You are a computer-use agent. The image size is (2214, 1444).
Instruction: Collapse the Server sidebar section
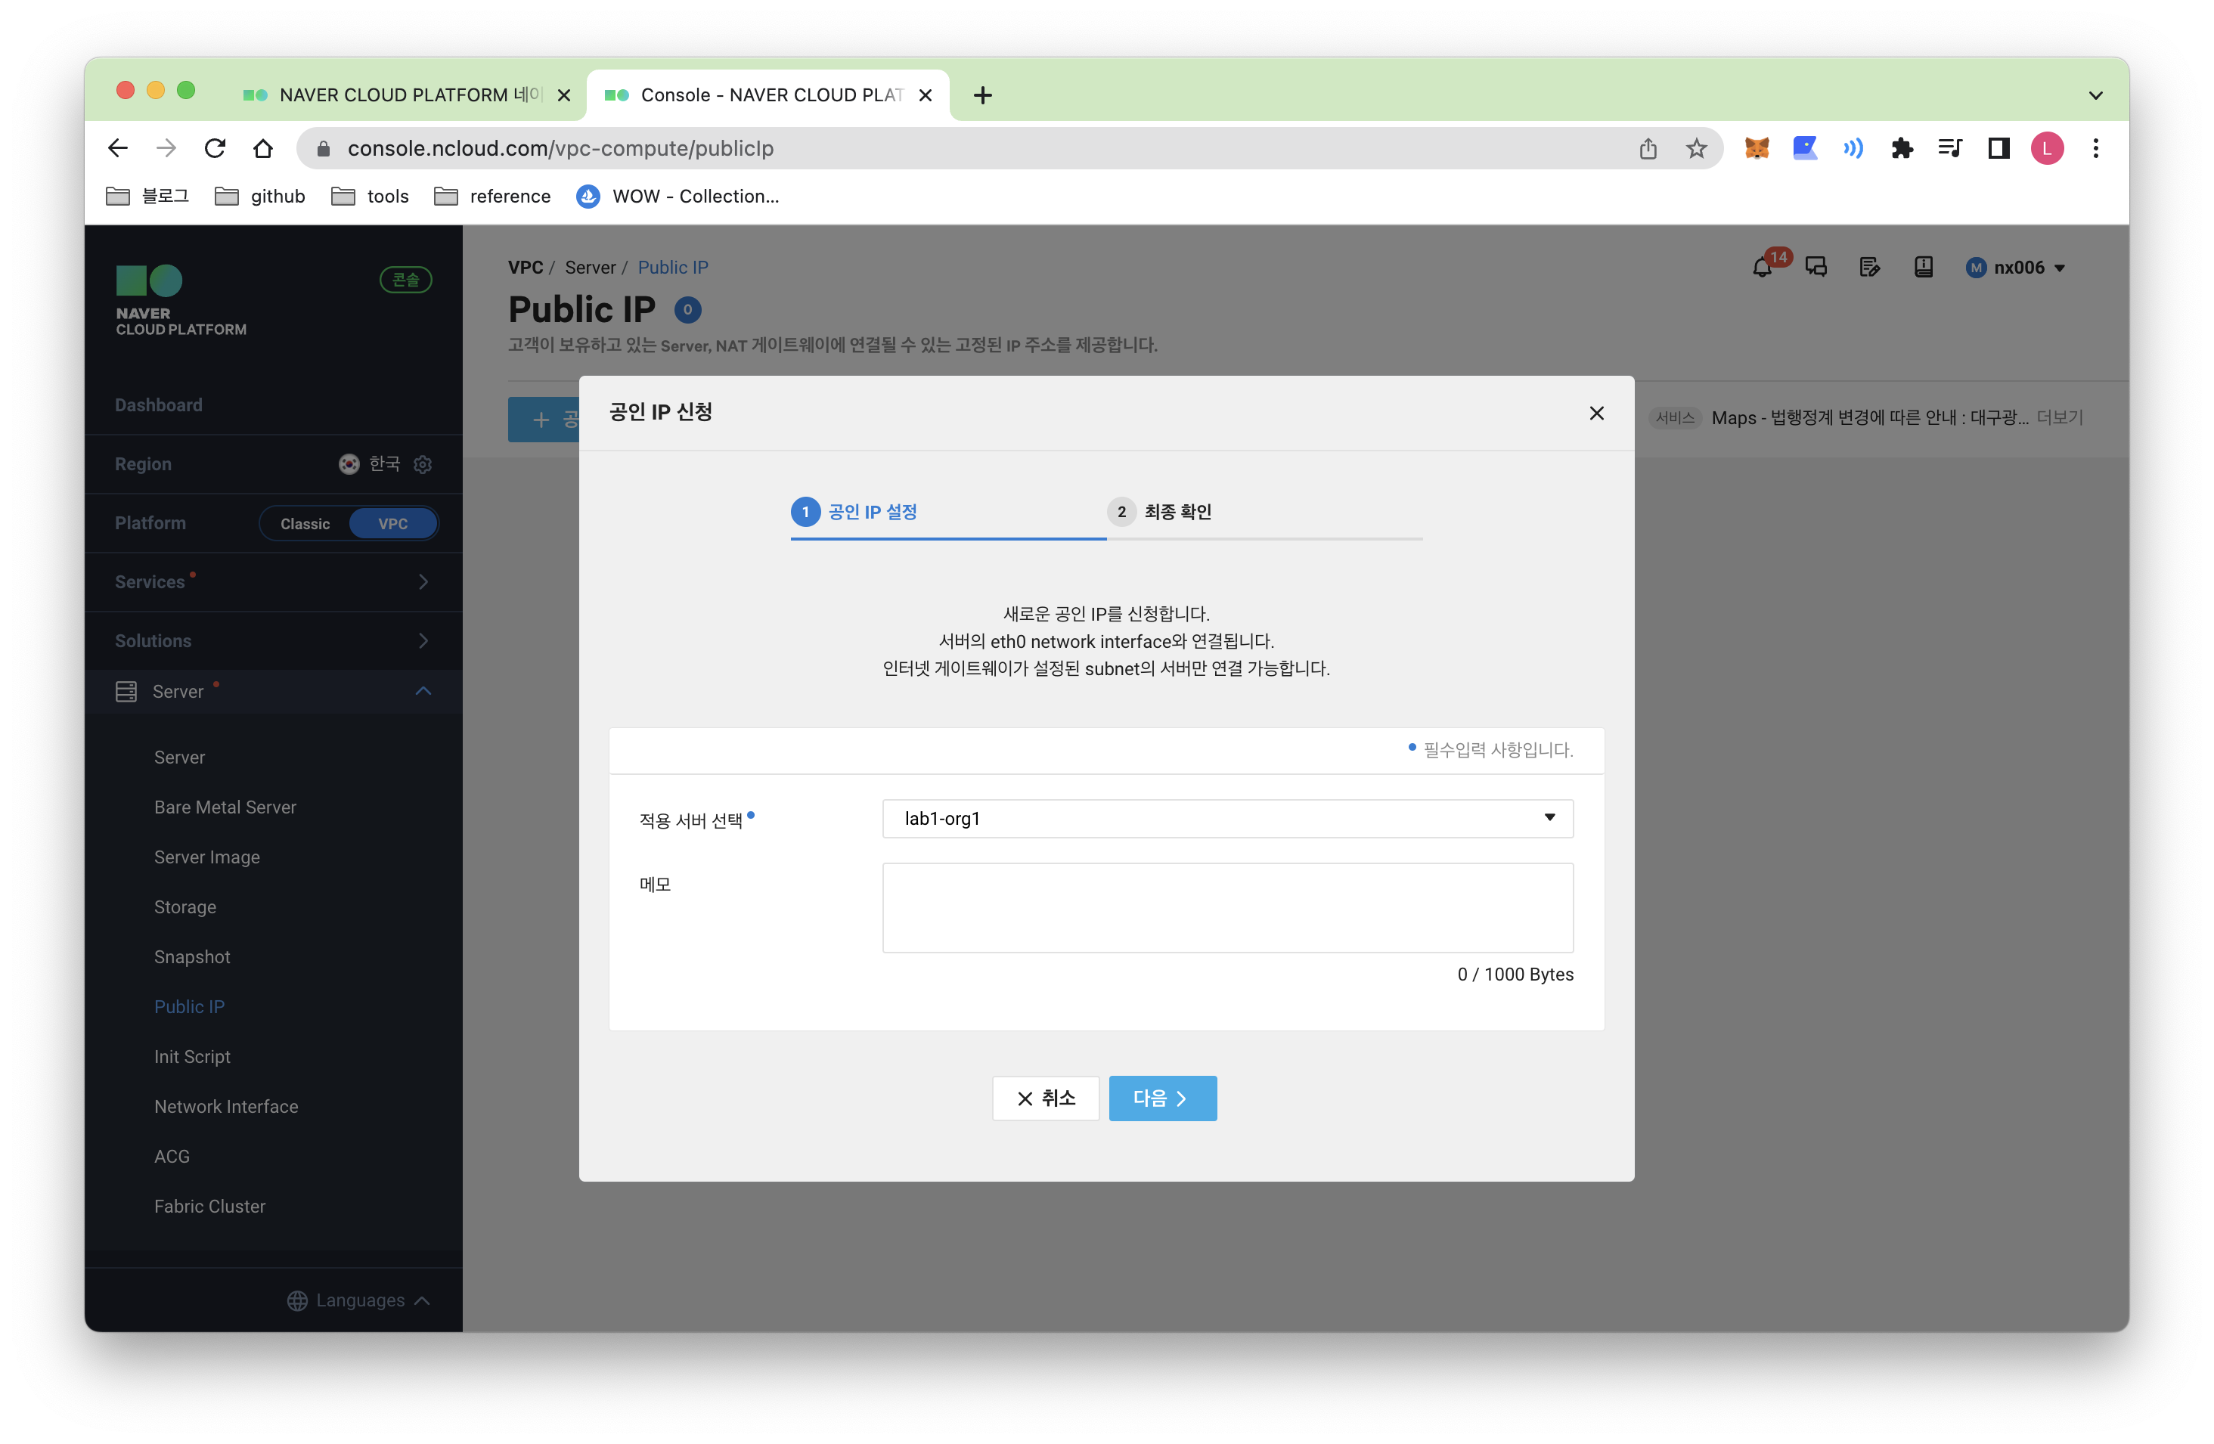pos(423,691)
